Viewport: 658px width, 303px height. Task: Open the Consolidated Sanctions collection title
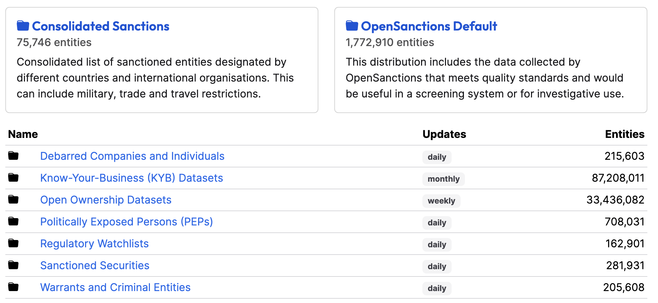click(101, 26)
